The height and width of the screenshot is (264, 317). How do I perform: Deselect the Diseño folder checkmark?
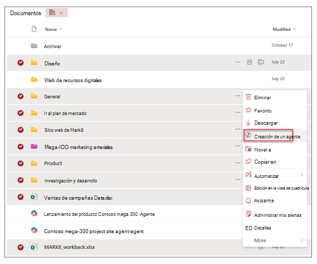tap(20, 63)
